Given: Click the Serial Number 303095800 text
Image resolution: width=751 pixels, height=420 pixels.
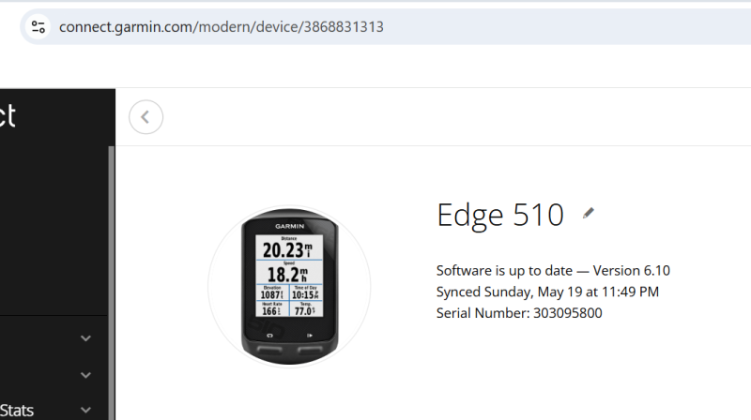Looking at the screenshot, I should point(519,313).
